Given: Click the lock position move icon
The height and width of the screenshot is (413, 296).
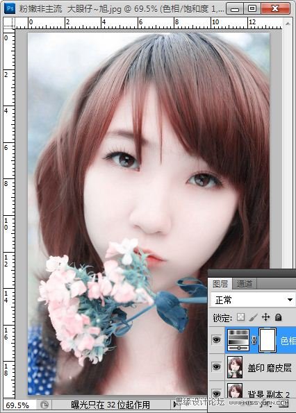Looking at the screenshot, I should pos(265,317).
